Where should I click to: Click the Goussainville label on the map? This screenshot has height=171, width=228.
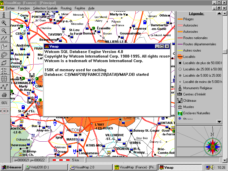130,33
